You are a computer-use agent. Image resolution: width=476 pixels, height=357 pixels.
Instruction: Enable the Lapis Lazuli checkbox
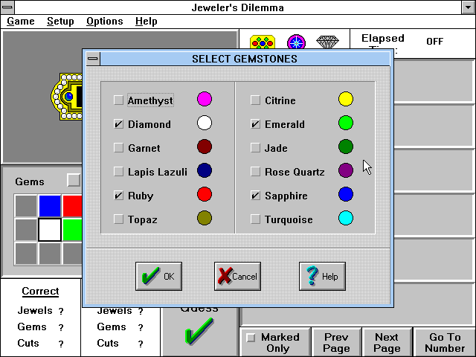coord(118,171)
